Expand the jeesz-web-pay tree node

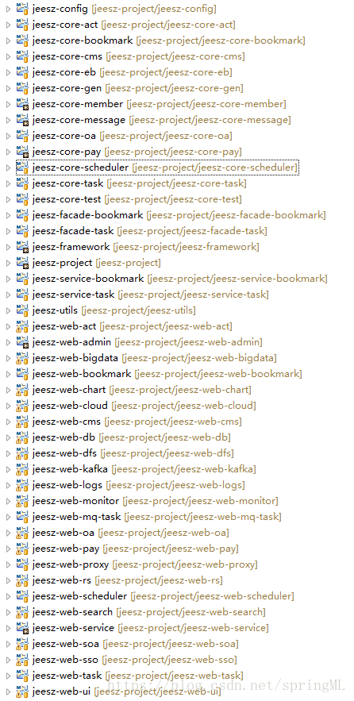[x=8, y=548]
